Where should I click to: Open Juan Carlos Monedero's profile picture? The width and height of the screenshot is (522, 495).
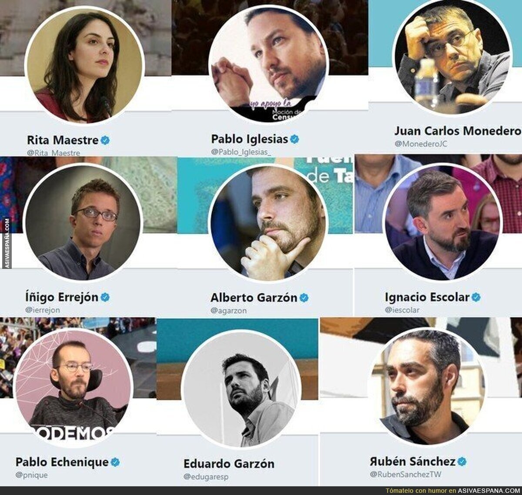[x=452, y=56]
